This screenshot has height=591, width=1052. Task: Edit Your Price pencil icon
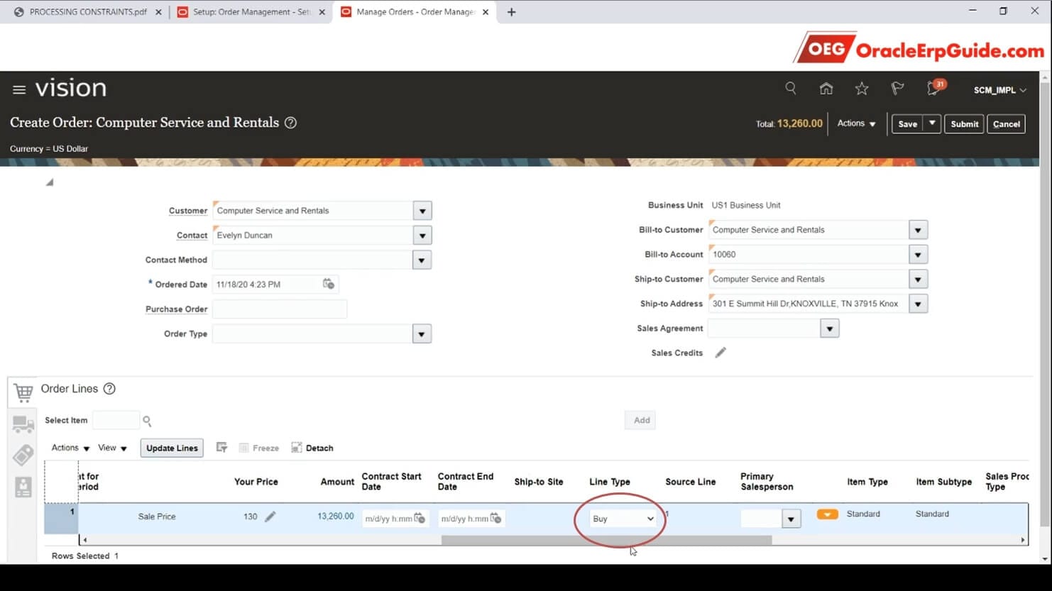[270, 517]
